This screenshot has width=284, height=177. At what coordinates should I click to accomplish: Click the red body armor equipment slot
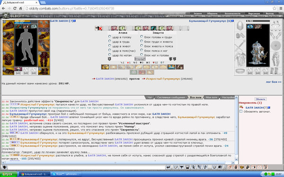point(8,59)
